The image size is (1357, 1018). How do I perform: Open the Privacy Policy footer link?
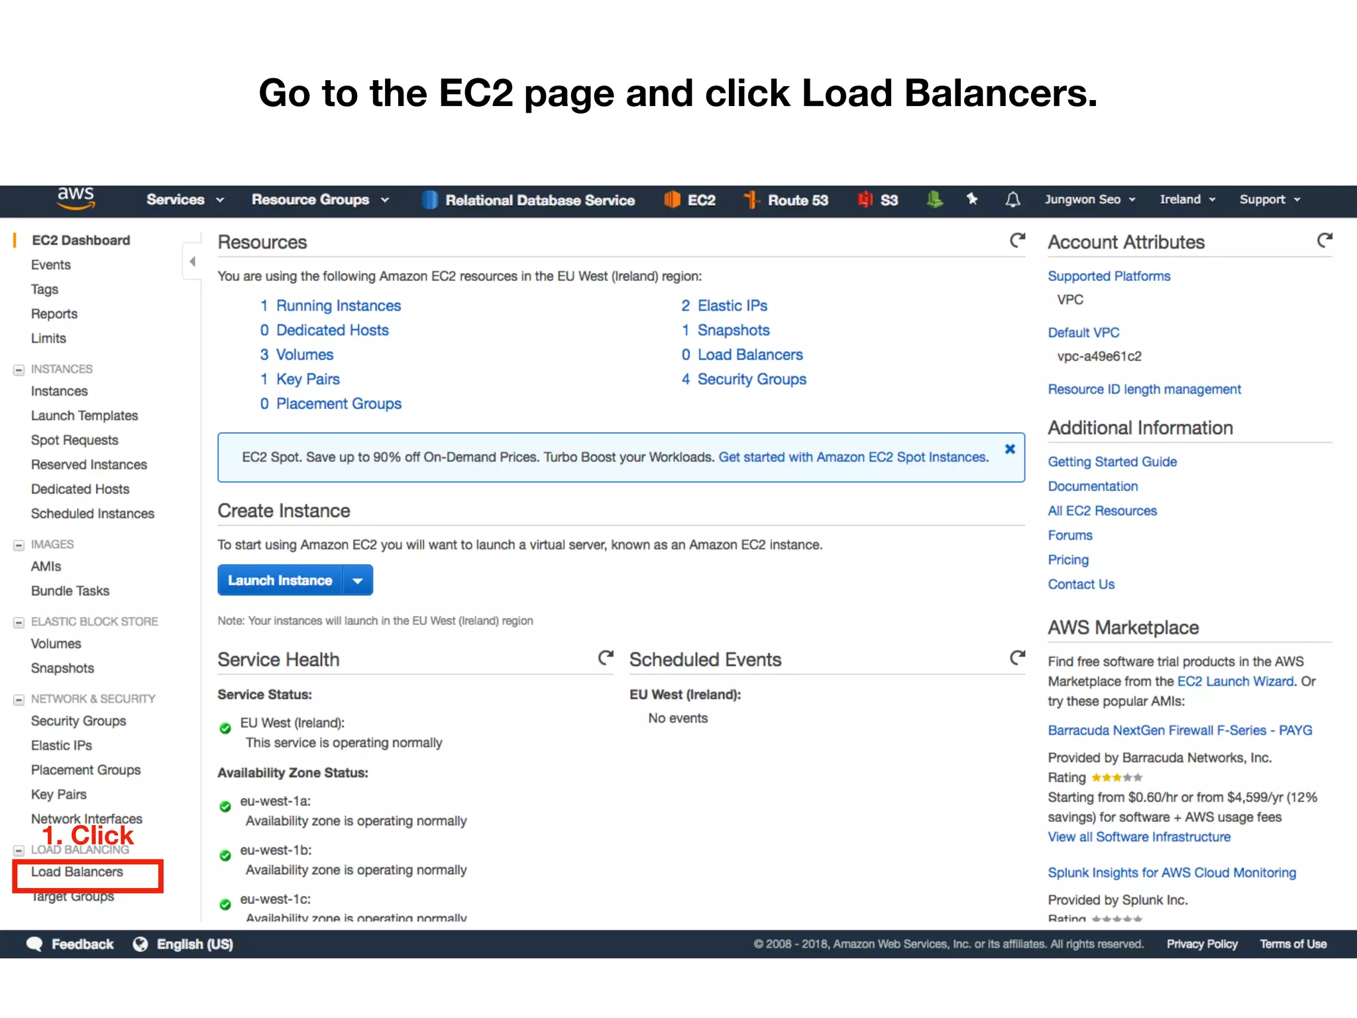pyautogui.click(x=1202, y=944)
